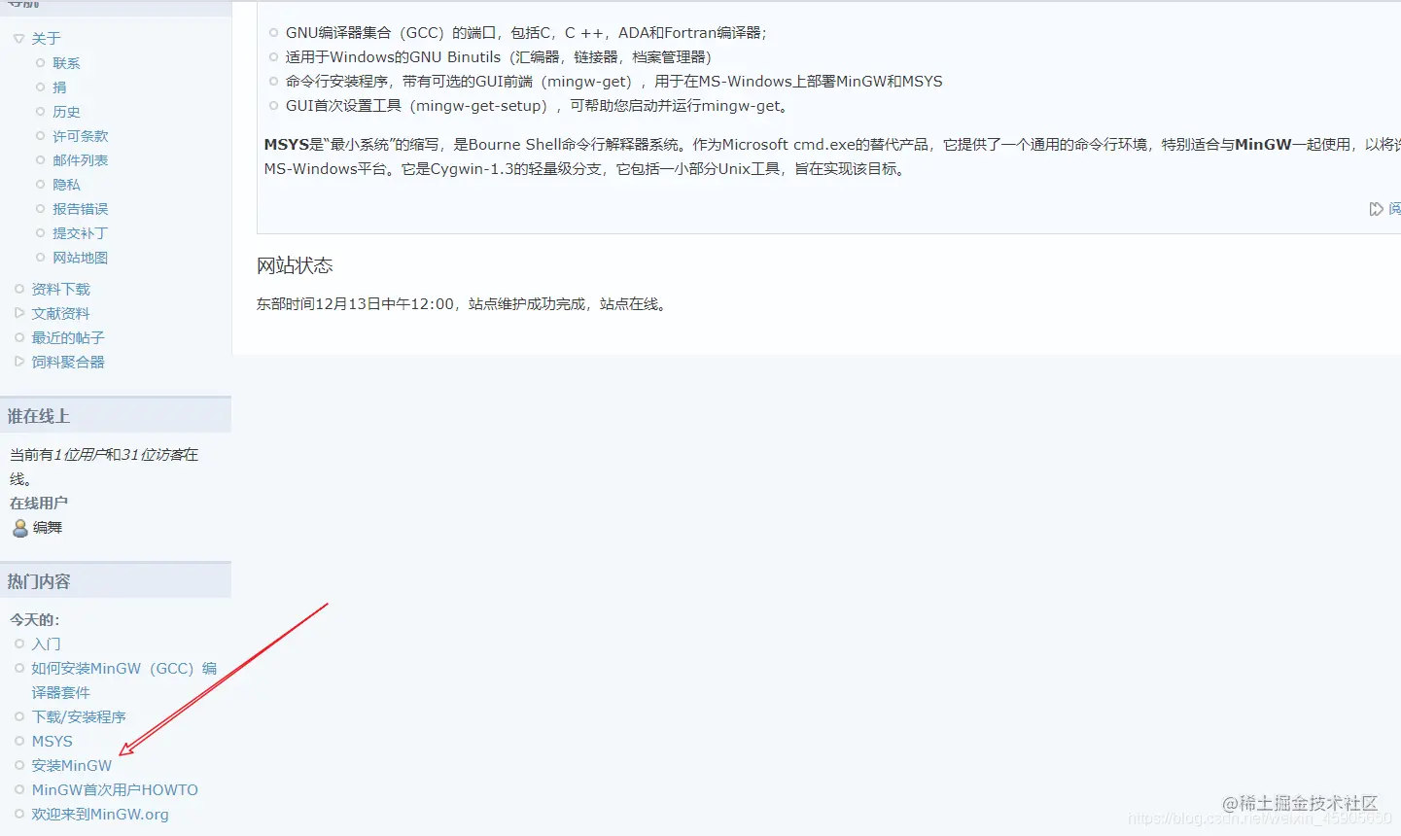Viewport: 1401px width, 836px height.
Task: Open the MinGW首次用户HOWTO link
Action: pos(115,789)
